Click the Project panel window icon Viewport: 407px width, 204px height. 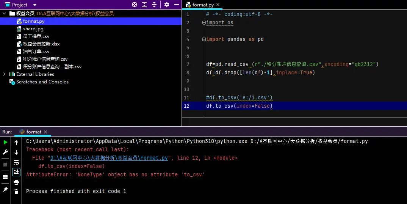pyautogui.click(x=8, y=5)
